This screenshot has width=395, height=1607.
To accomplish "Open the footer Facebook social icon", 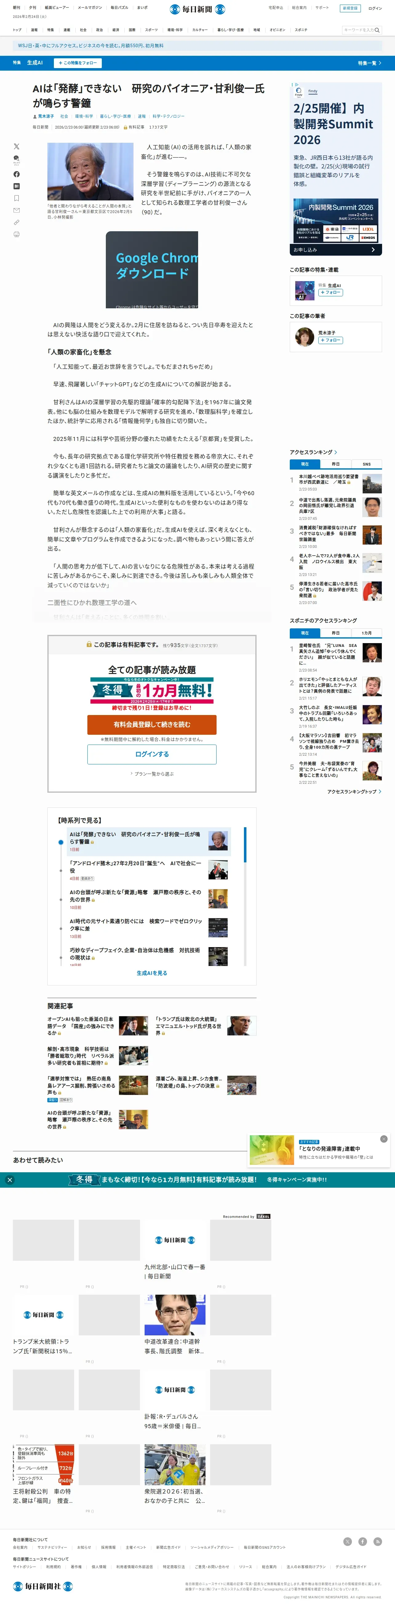I will point(362,1542).
